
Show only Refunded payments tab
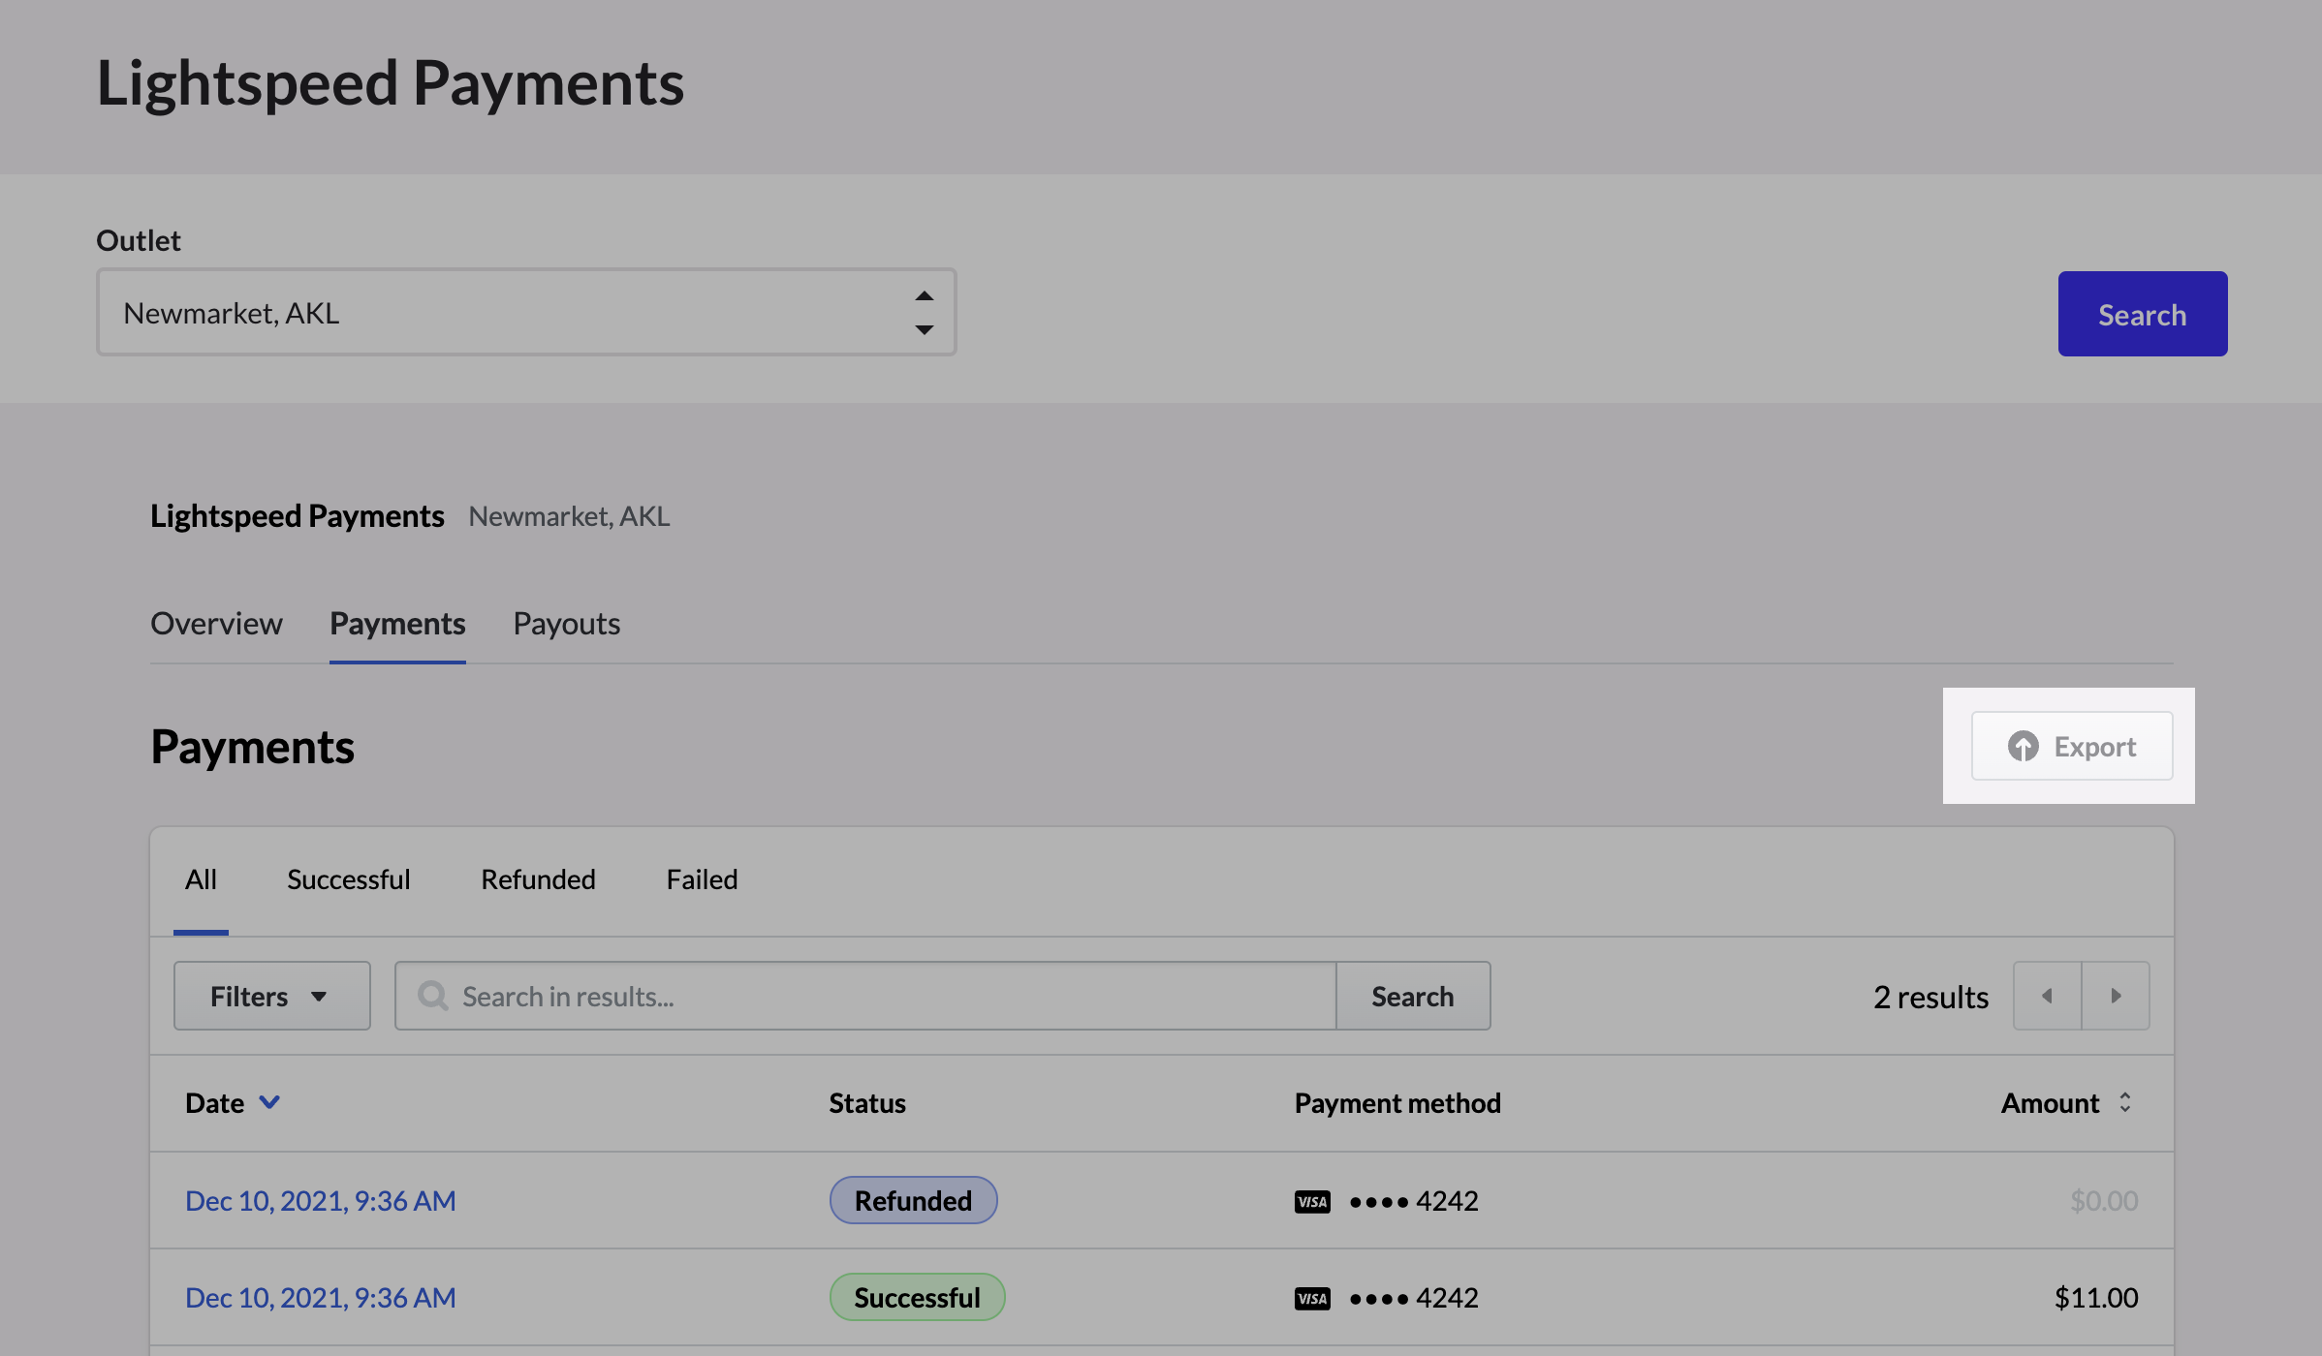538,879
